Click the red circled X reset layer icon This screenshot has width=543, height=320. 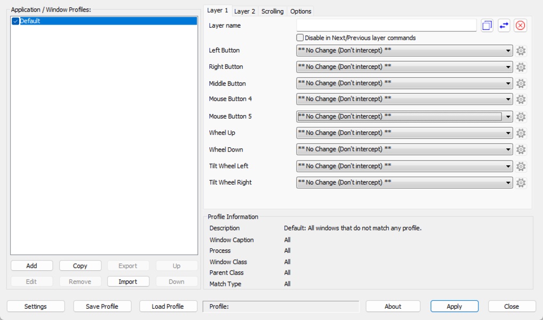[x=520, y=26]
